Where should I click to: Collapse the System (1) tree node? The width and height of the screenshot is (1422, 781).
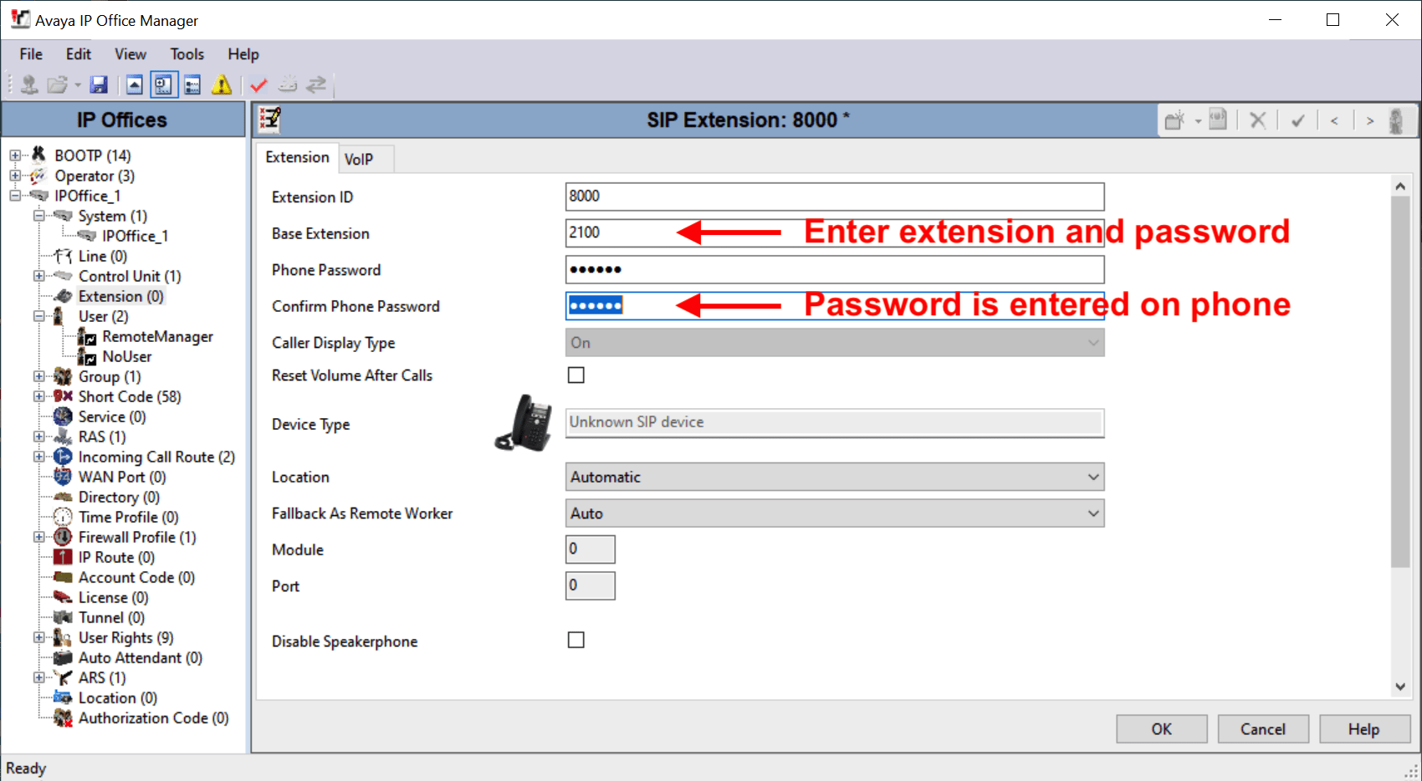point(39,216)
